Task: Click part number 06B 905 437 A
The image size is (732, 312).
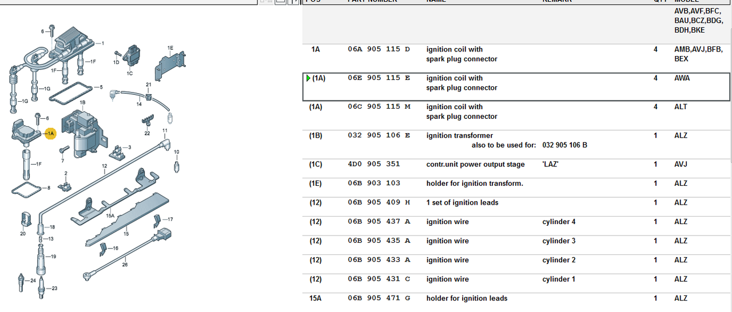Action: coord(379,222)
